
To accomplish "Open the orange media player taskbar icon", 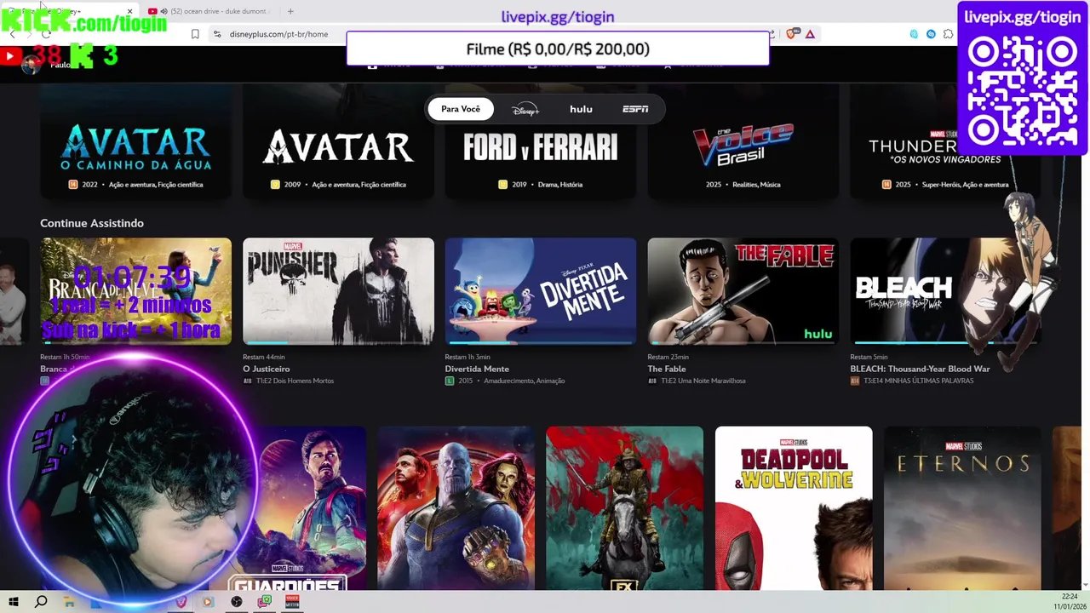I will (208, 602).
